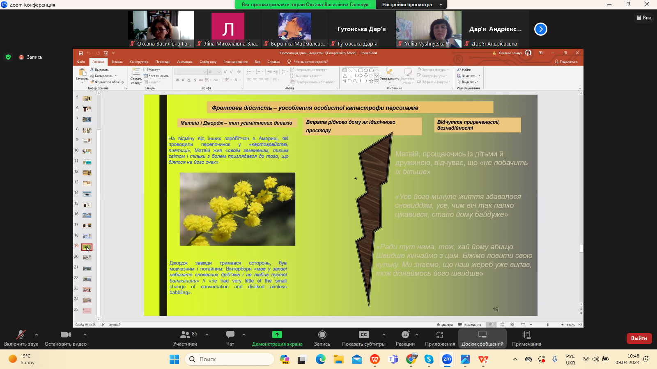
Task: Open the Zoom Chat panel icon
Action: coord(230,335)
